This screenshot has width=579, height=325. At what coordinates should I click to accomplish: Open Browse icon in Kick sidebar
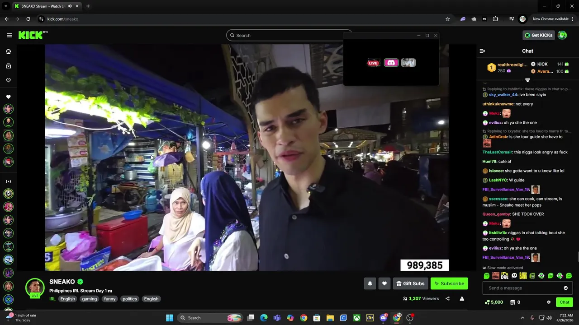(8, 66)
